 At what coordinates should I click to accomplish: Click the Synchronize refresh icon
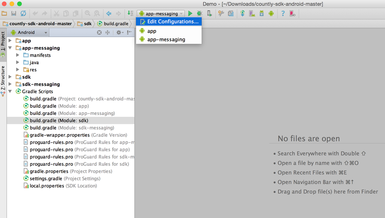point(23,14)
